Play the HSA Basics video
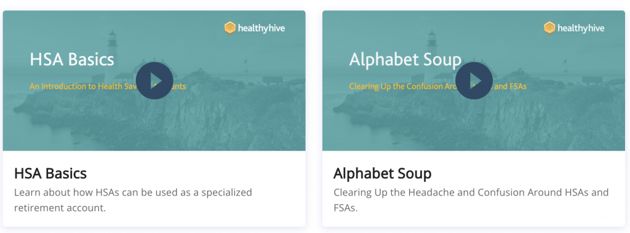The width and height of the screenshot is (630, 233). (154, 81)
